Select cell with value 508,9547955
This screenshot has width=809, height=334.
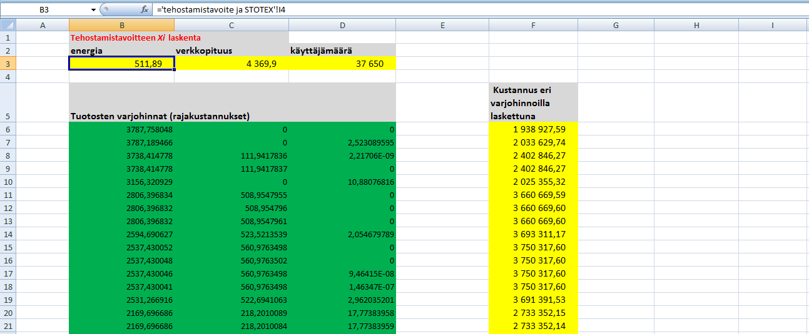click(232, 195)
